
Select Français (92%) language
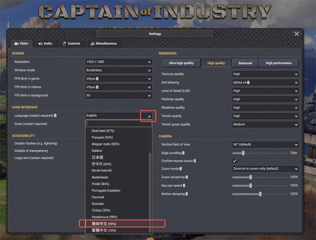117,137
